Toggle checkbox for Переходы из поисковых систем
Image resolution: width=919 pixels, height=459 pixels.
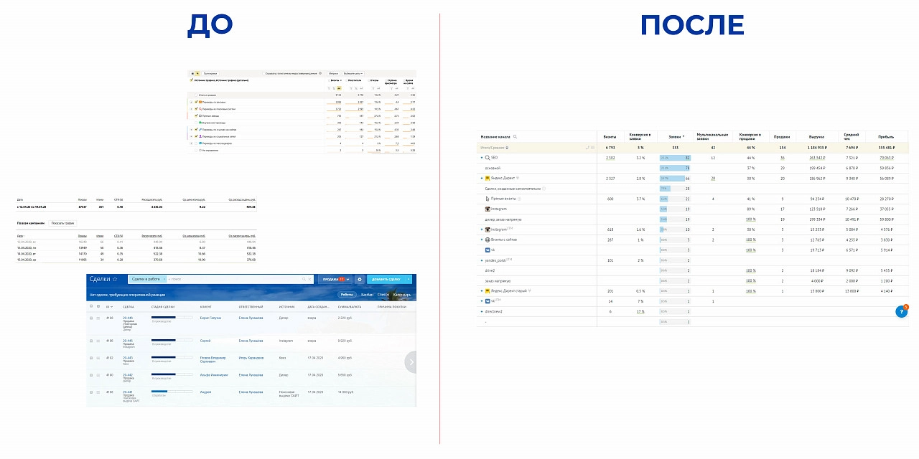point(196,109)
